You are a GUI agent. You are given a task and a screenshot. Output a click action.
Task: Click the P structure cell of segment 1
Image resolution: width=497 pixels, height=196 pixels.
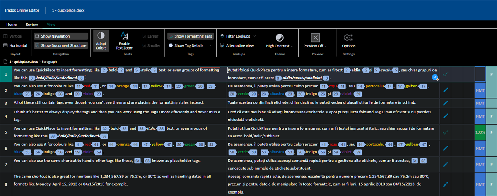point(492,75)
